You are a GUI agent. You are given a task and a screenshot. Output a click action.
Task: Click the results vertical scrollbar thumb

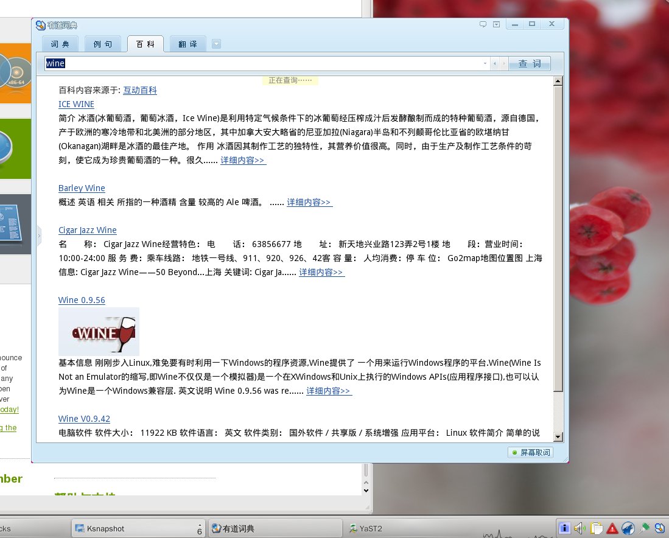(558, 239)
